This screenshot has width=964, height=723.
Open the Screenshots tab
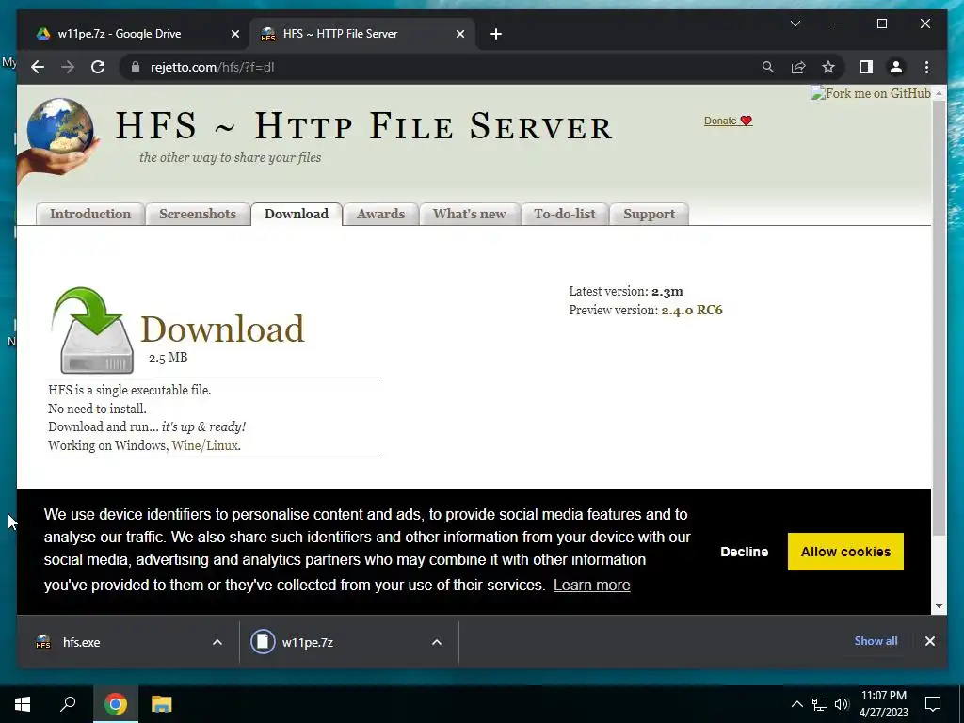click(198, 214)
